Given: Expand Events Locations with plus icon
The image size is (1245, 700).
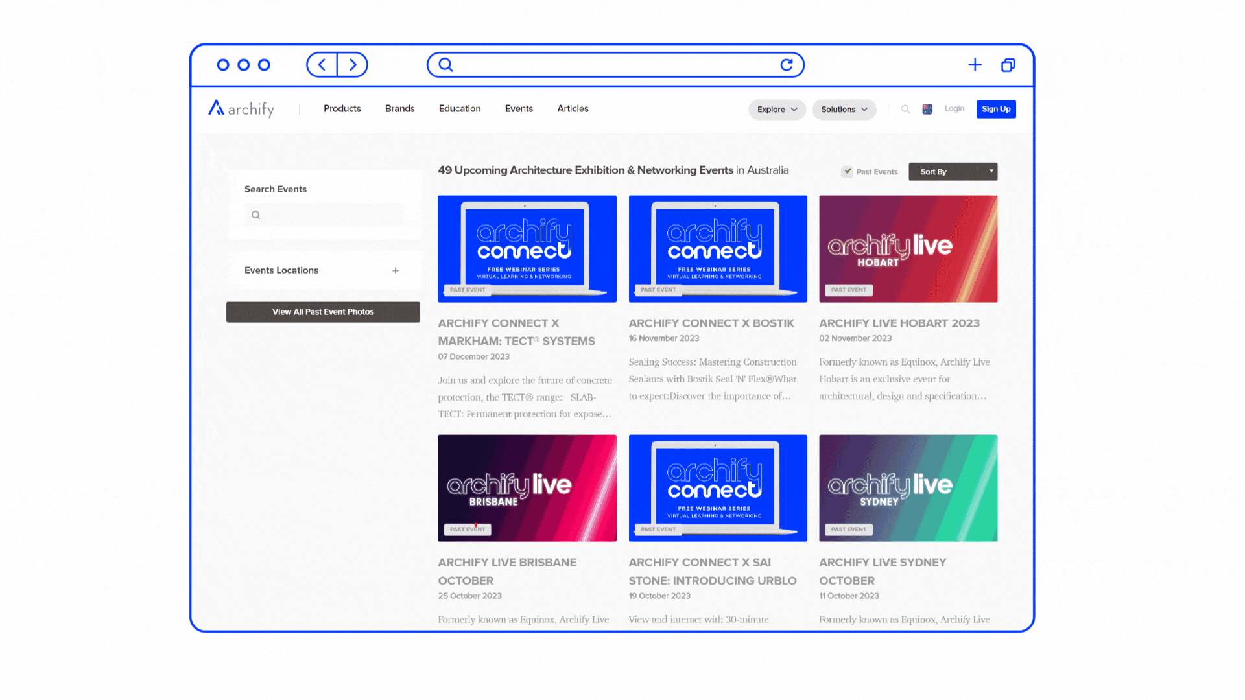Looking at the screenshot, I should point(396,270).
